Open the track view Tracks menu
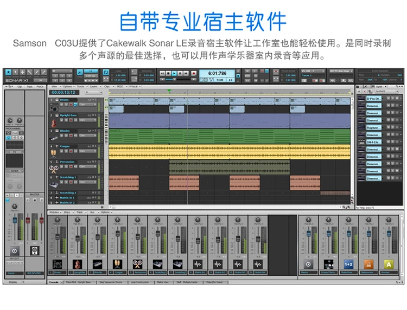407x310 pixels. click(x=81, y=87)
